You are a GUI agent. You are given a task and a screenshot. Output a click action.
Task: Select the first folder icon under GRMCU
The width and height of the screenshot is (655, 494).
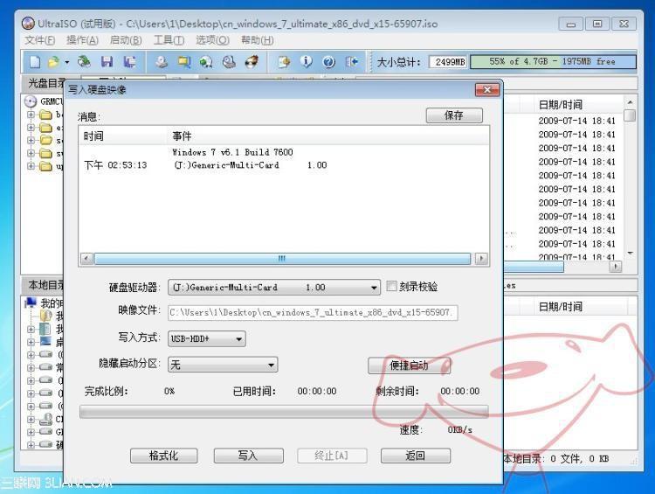pos(45,115)
